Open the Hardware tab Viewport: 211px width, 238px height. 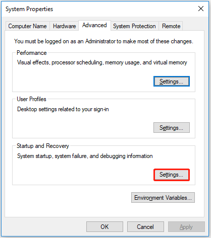click(64, 26)
